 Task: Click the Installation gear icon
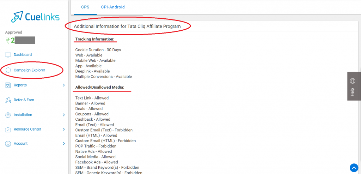[8, 115]
